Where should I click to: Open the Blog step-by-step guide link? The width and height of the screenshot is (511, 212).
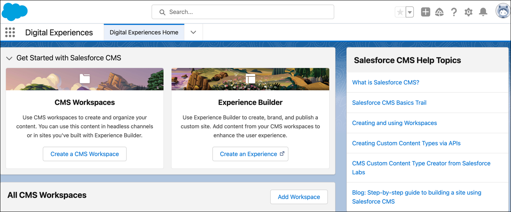pyautogui.click(x=417, y=197)
